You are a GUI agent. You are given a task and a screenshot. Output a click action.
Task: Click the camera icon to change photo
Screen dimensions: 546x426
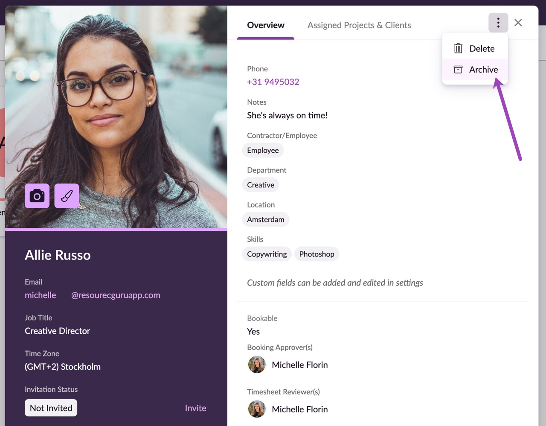(37, 196)
